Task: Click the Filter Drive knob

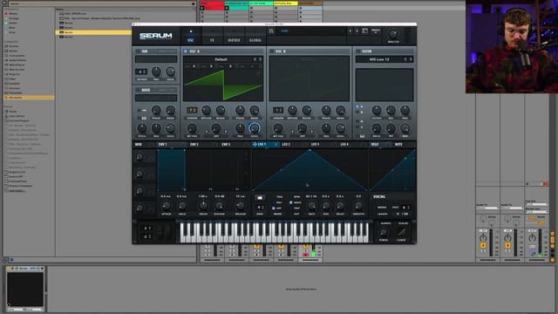Action: [x=377, y=128]
